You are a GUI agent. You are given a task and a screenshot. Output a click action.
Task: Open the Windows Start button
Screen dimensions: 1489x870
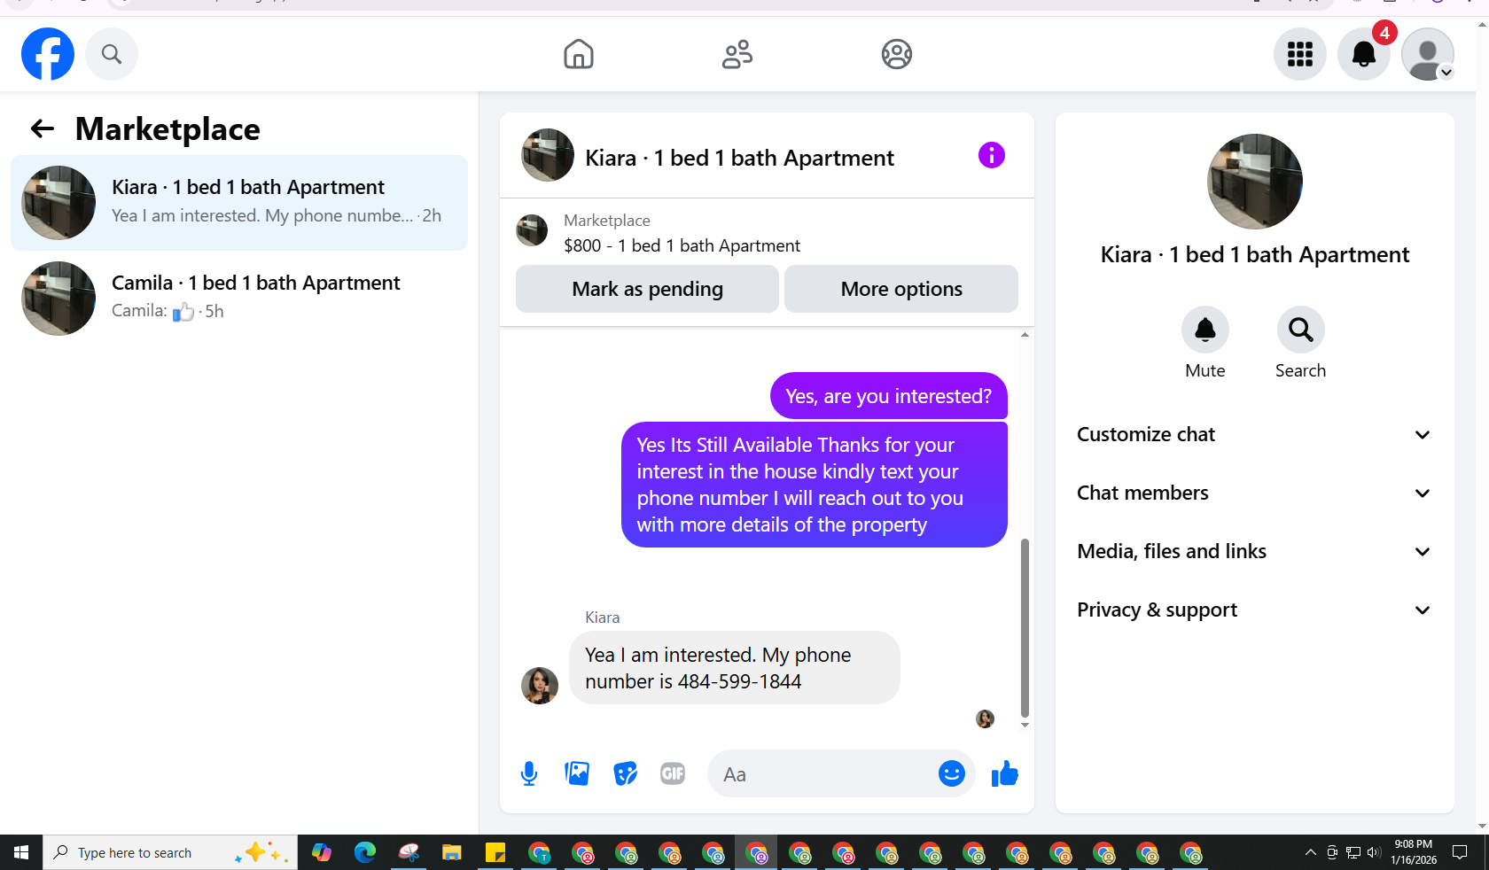click(x=21, y=852)
